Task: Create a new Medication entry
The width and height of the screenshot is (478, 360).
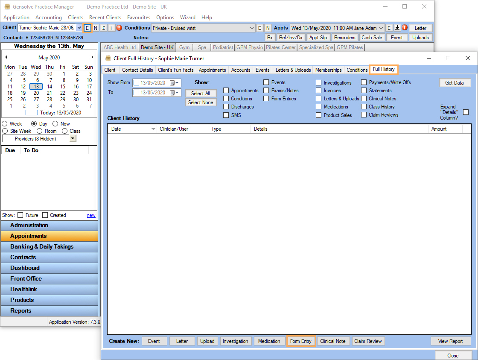Action: pyautogui.click(x=269, y=341)
